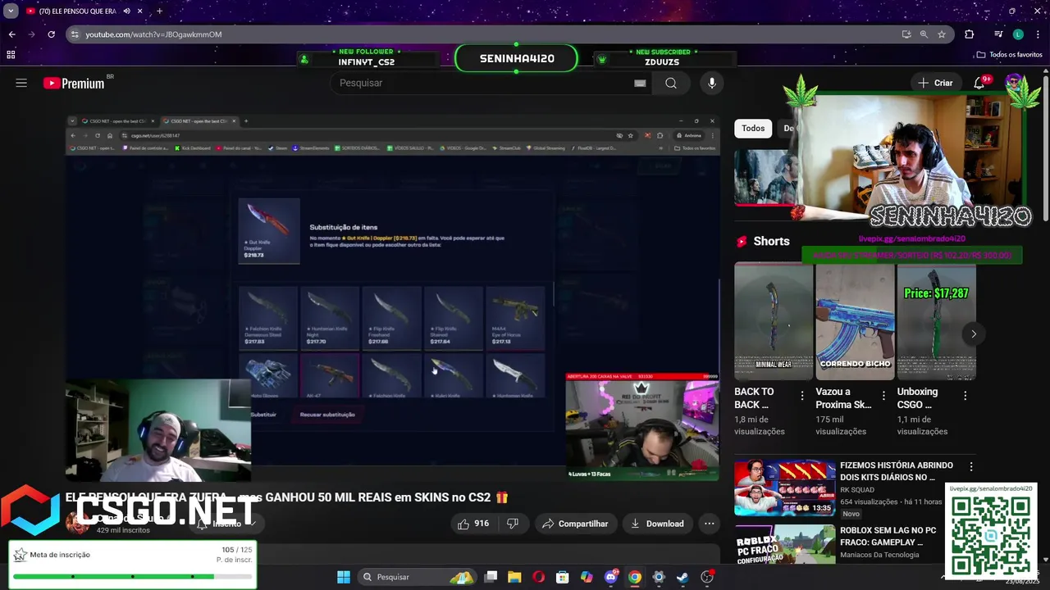Open FIZEMOS HISTÓRIA ABRINDO DOIS KITS title
This screenshot has height=590, width=1050.
coord(897,471)
